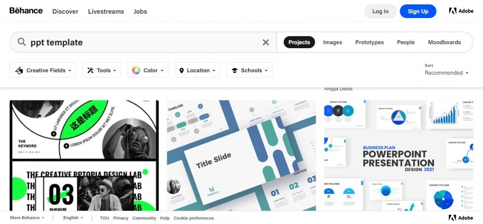Viewport: 483px width, 224px height.
Task: Click the search magnifier icon
Action: point(22,42)
